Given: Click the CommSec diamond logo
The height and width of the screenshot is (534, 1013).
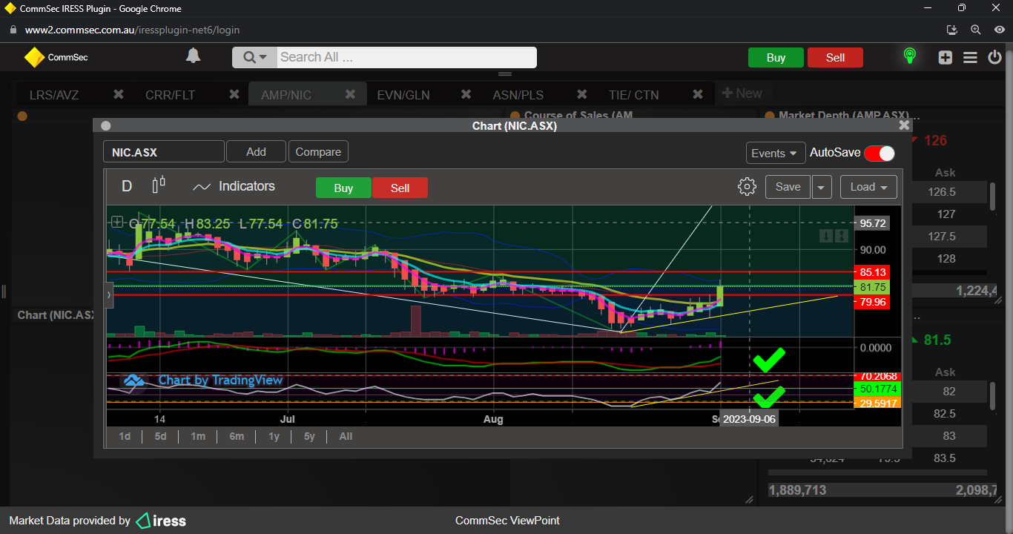Looking at the screenshot, I should (x=34, y=57).
